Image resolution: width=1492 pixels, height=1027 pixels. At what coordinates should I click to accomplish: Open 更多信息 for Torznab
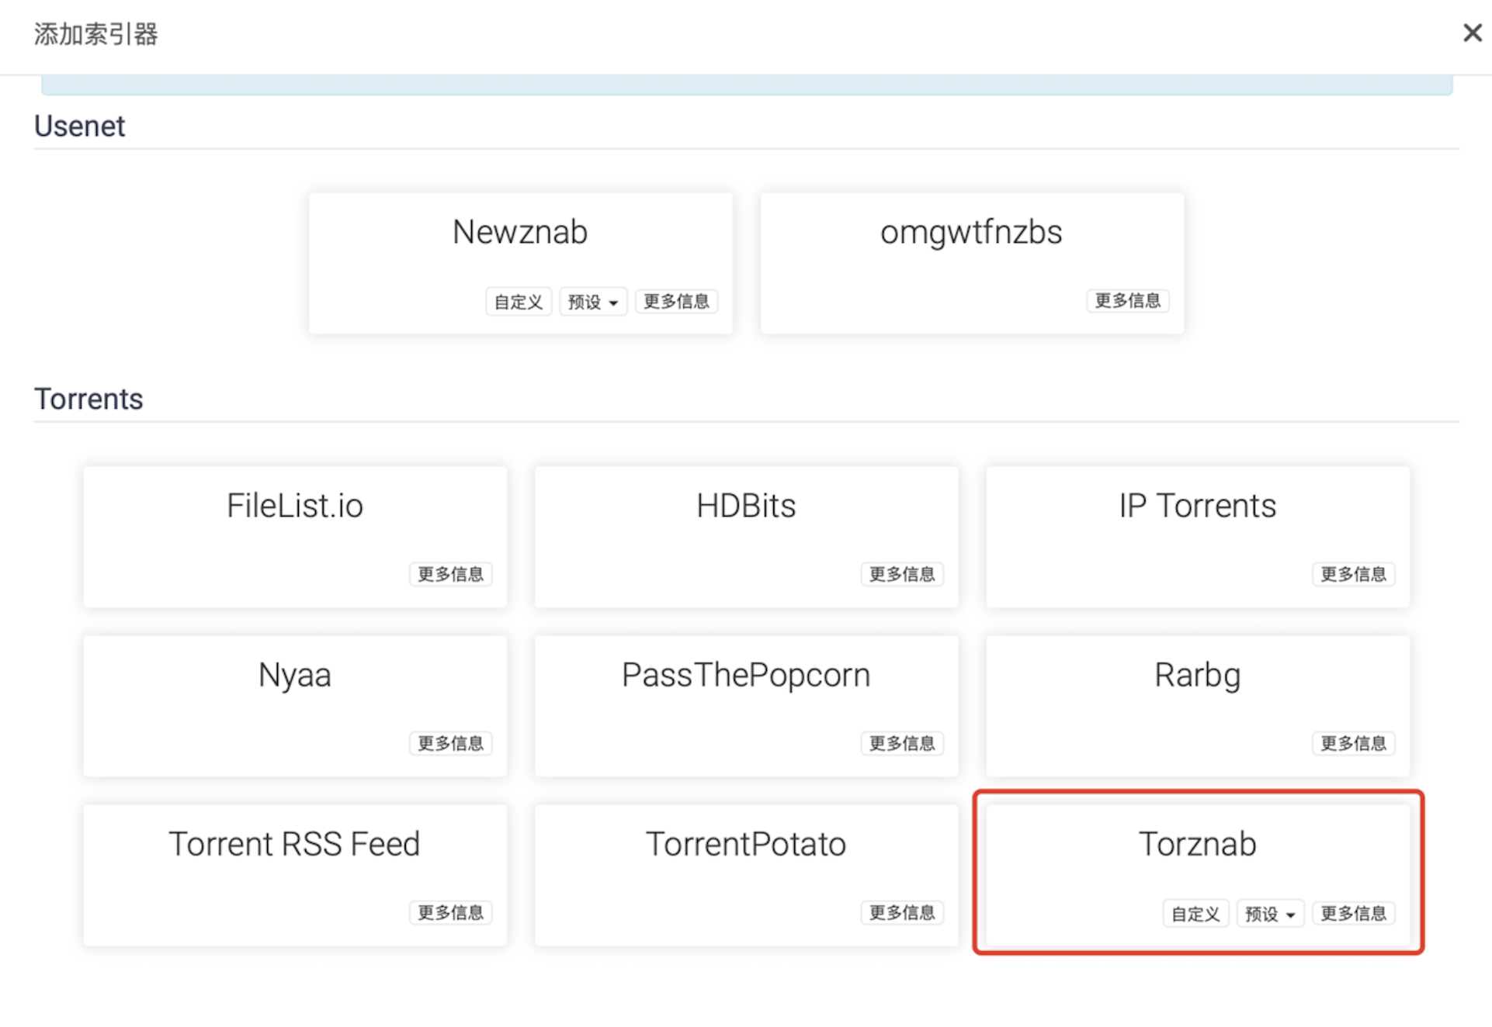(1353, 914)
